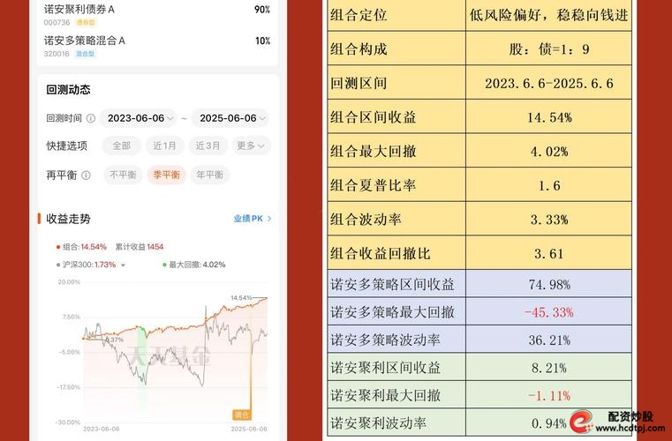Select the 不平衡 rebalance option

[x=123, y=175]
